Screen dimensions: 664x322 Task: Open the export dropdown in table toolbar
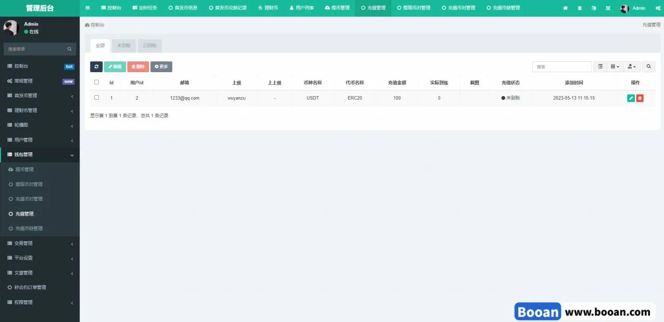[x=631, y=67]
